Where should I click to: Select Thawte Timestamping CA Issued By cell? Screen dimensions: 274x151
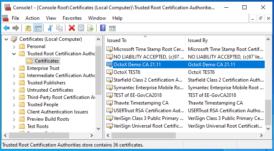215,103
